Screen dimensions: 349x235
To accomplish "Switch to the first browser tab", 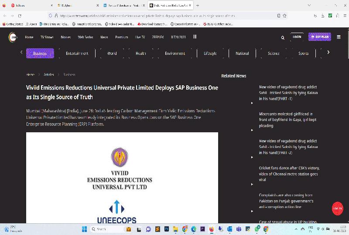I will pyautogui.click(x=31, y=5).
